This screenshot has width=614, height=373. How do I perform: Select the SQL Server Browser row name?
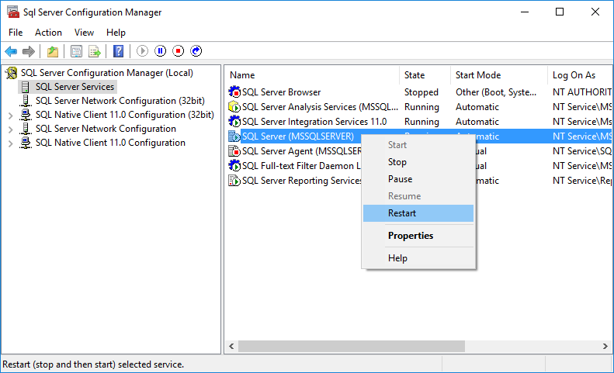coord(281,92)
